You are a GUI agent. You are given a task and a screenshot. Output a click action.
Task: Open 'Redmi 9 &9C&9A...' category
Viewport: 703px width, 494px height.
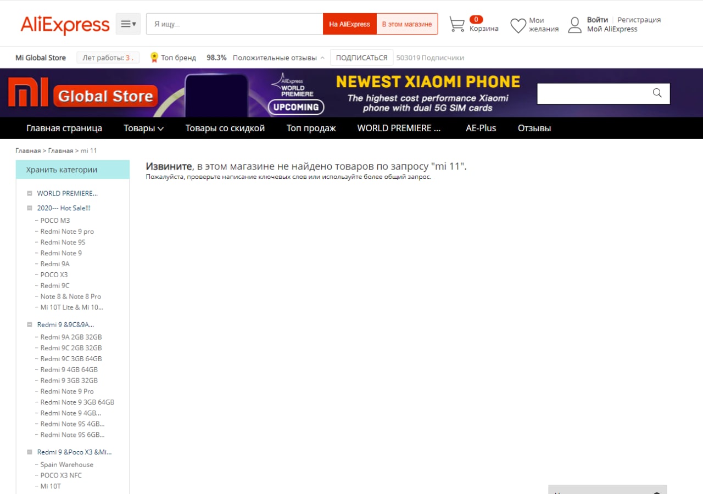pyautogui.click(x=65, y=324)
